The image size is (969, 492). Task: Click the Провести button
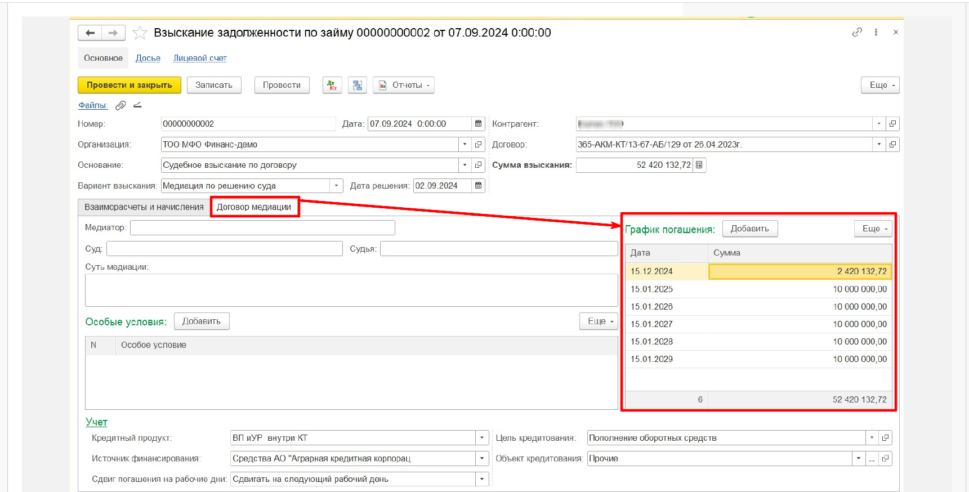282,85
